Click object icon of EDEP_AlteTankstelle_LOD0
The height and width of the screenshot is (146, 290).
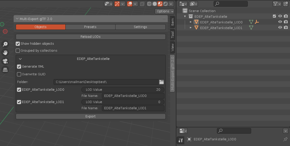click(196, 22)
